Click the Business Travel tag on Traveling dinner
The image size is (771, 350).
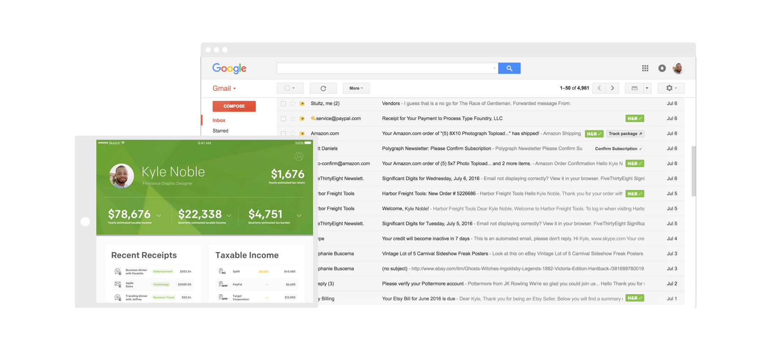pyautogui.click(x=164, y=298)
